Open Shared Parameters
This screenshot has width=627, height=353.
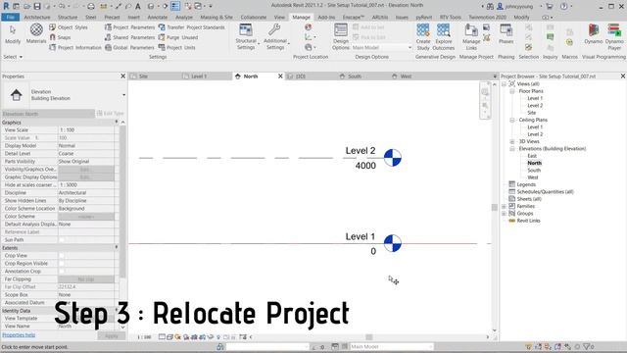point(129,37)
